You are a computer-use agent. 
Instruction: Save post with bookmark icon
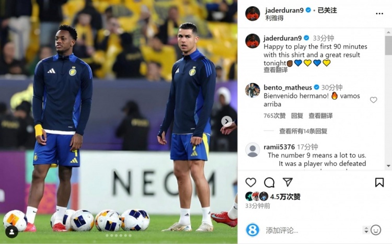(379, 182)
